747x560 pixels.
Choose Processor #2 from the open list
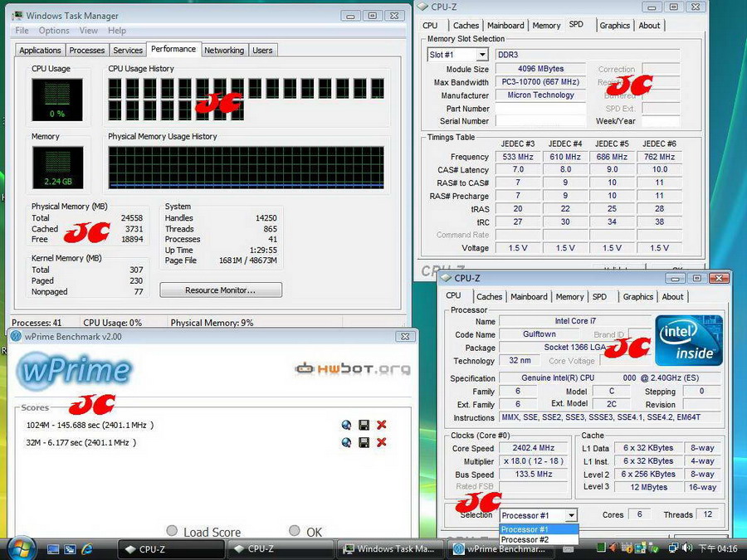pos(539,539)
